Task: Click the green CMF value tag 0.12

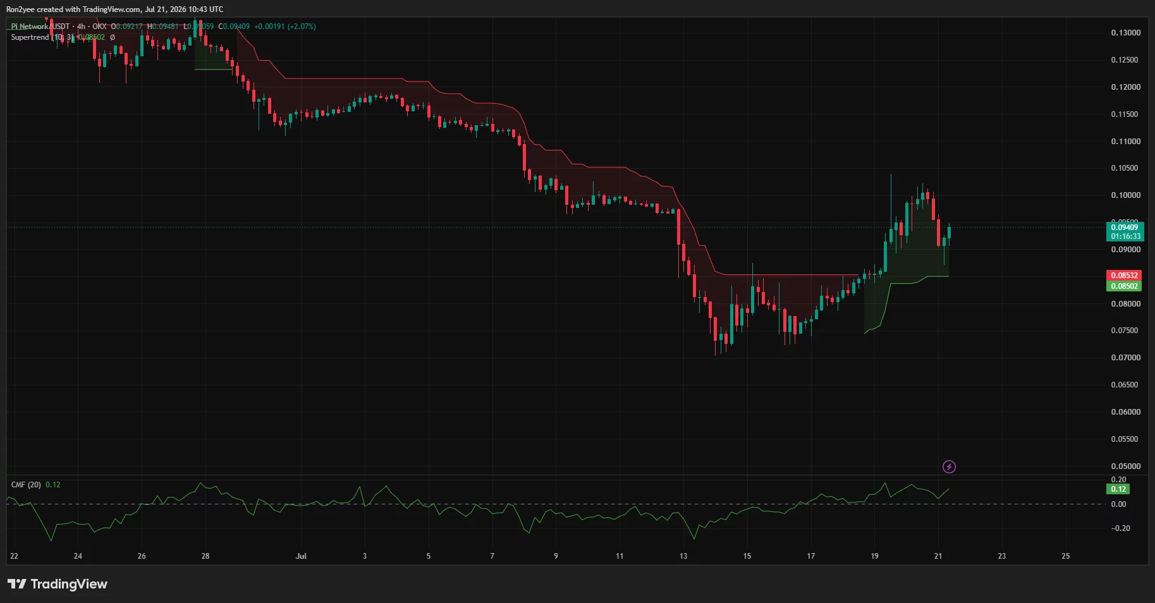Action: pyautogui.click(x=1118, y=489)
